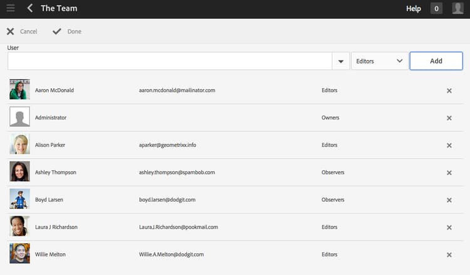Image resolution: width=470 pixels, height=275 pixels.
Task: Remove Willie Melton from the team
Action: [449, 255]
